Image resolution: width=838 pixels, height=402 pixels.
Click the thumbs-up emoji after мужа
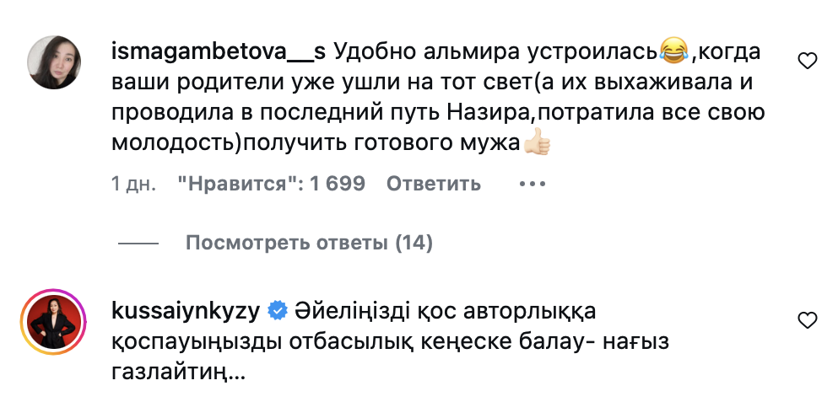tap(537, 143)
